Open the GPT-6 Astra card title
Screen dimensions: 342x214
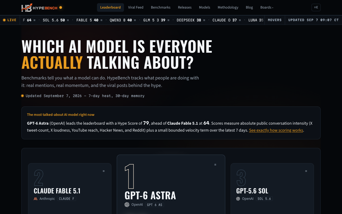click(x=150, y=196)
